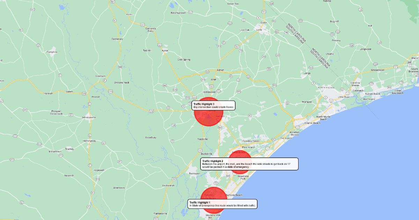Click the Wampee label
Viewport: 419px width, 220px height.
[x=307, y=102]
